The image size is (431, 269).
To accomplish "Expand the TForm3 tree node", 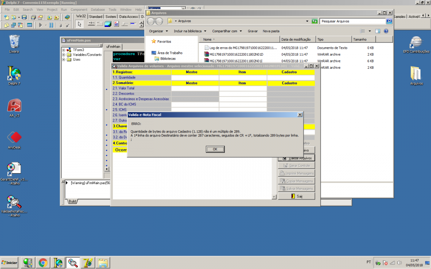I will [x=64, y=50].
